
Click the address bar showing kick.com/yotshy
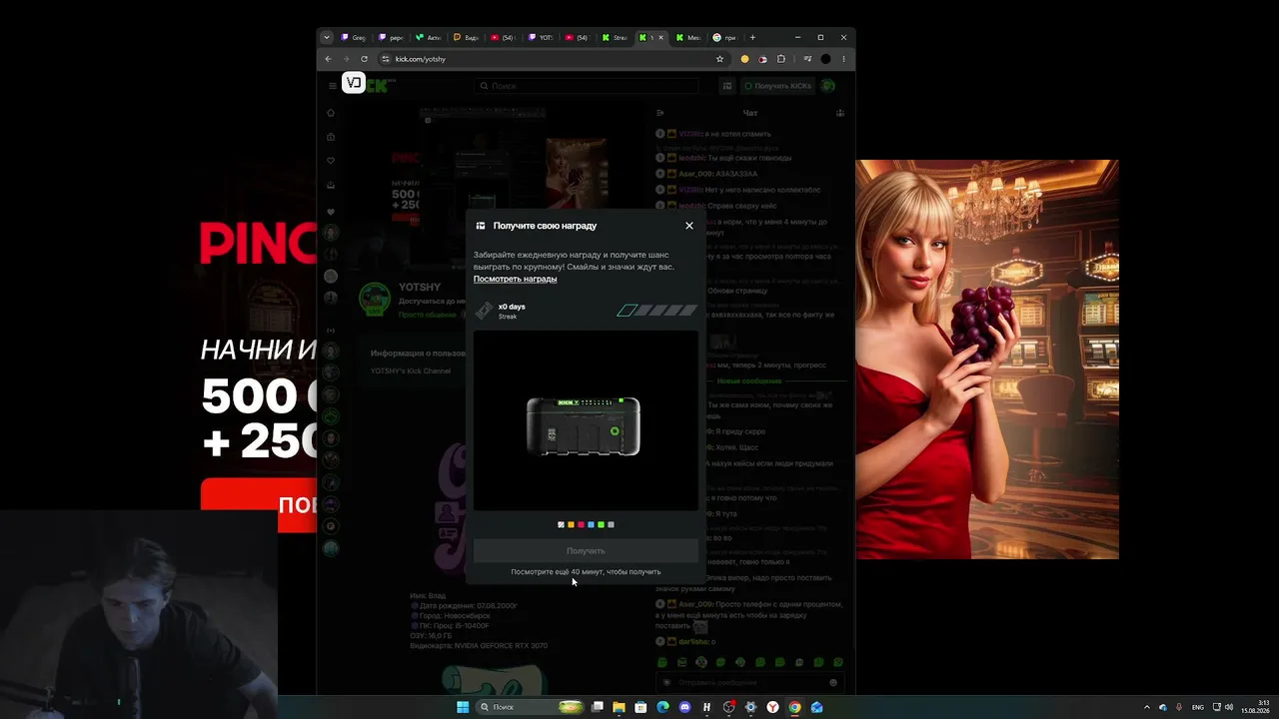coord(553,59)
